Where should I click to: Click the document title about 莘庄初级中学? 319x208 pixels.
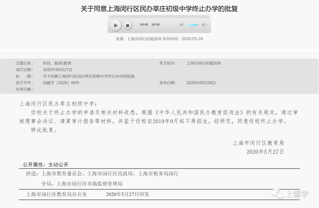click(x=159, y=9)
